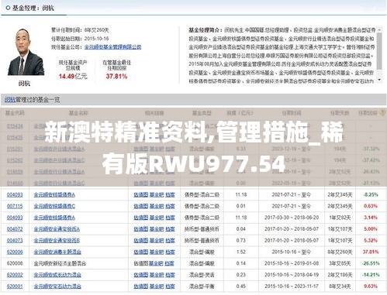Click the circle bullet before 基金经理 heading
The width and height of the screenshot is (387, 295).
(8, 9)
